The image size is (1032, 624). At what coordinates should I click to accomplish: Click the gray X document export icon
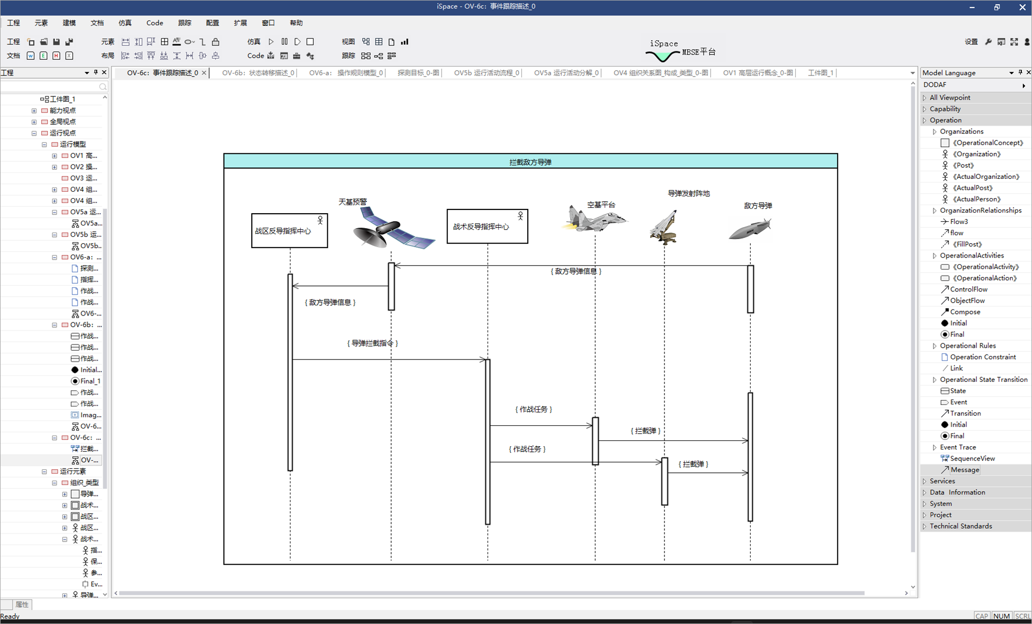pyautogui.click(x=69, y=56)
